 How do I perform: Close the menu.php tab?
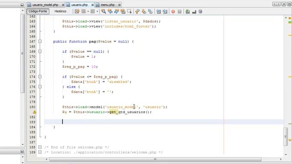120,5
